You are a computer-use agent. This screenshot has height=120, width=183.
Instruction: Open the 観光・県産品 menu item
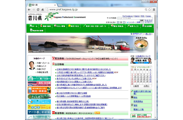[x=117, y=26]
